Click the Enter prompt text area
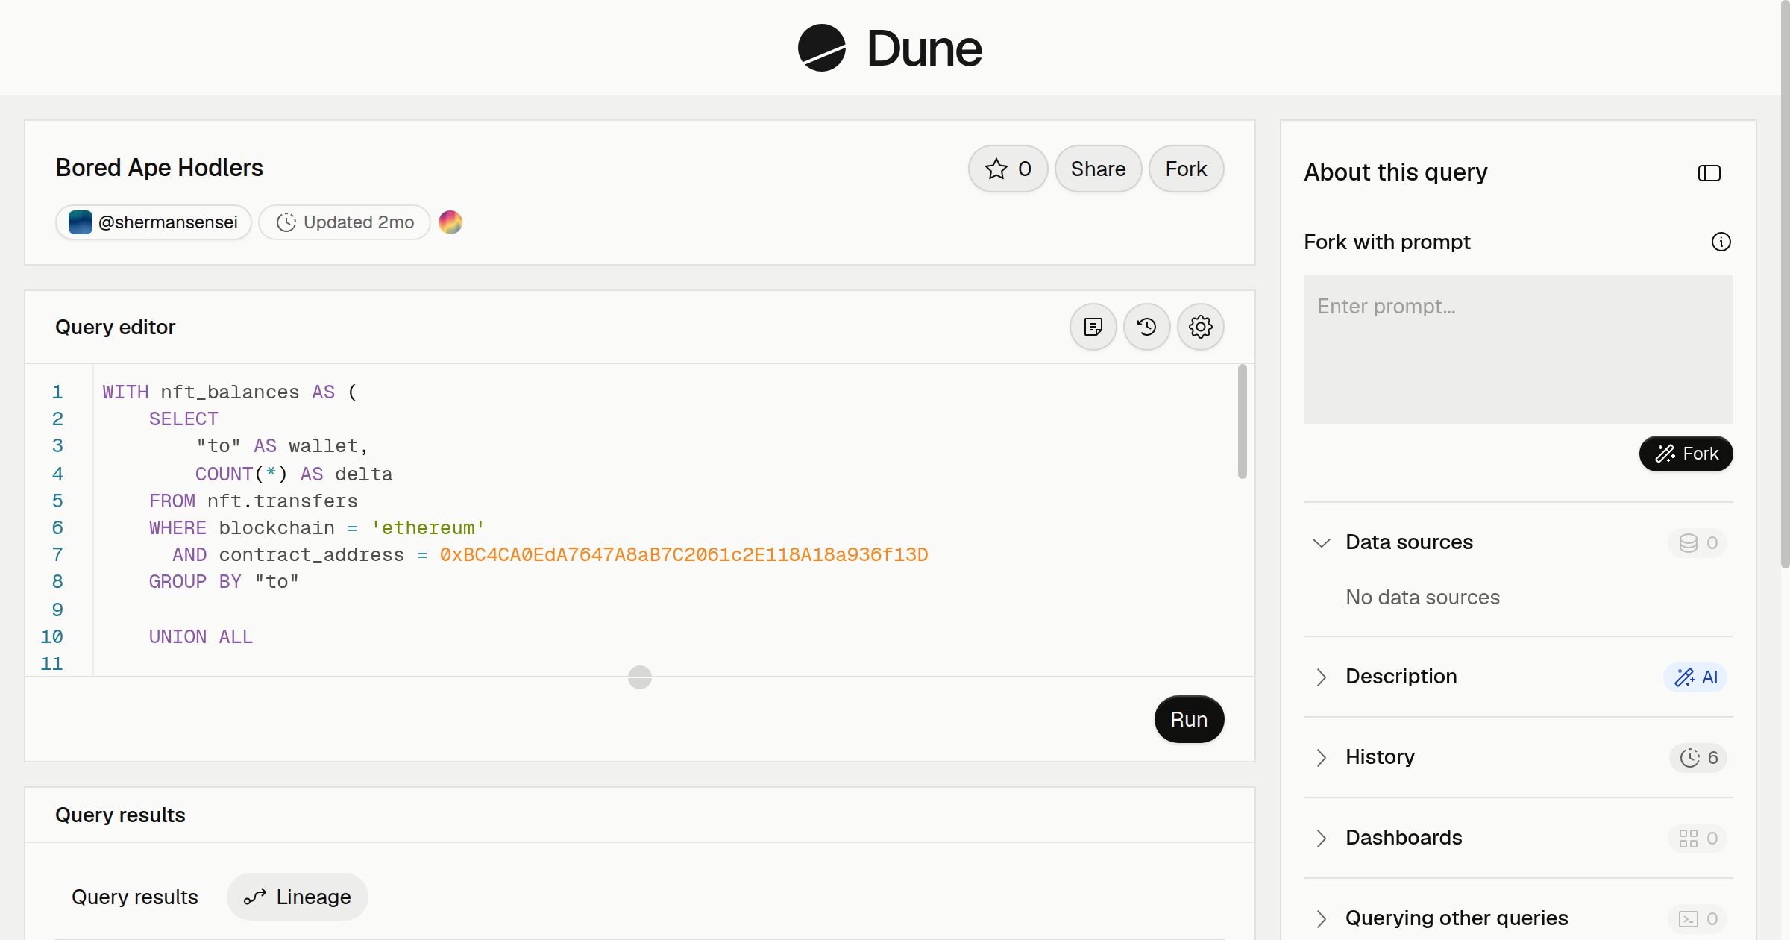Screen dimensions: 1790x940 [x=1518, y=349]
